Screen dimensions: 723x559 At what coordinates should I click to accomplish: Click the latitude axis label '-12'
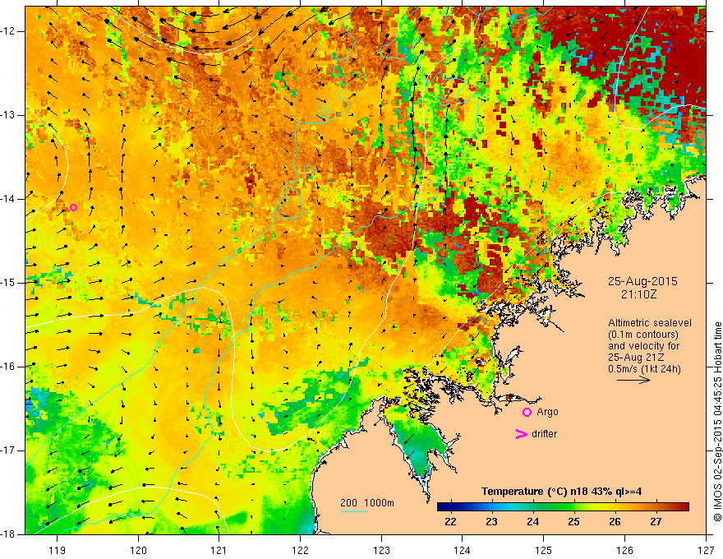coord(8,31)
